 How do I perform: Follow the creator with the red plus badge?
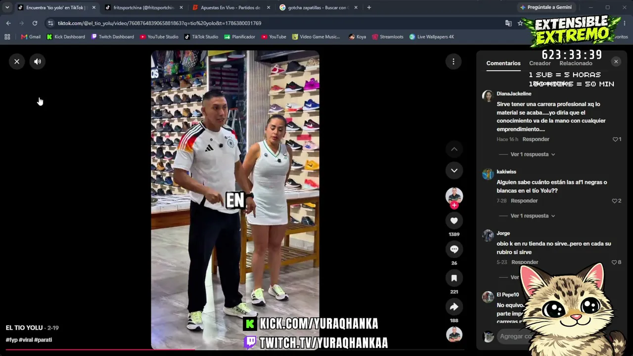pyautogui.click(x=454, y=205)
